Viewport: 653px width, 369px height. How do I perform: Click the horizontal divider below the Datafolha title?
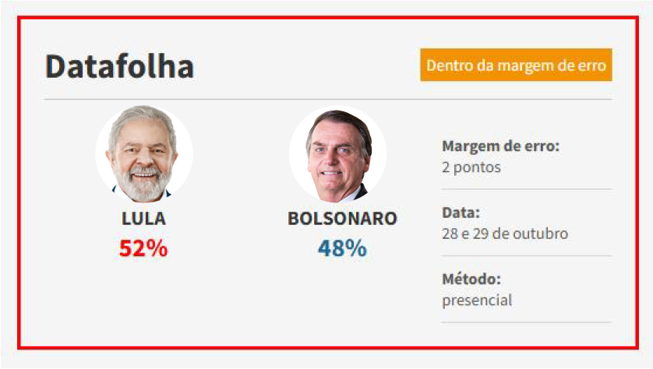(x=327, y=100)
